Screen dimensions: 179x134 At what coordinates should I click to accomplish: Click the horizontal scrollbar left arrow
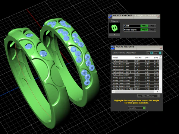[x=113, y=92]
